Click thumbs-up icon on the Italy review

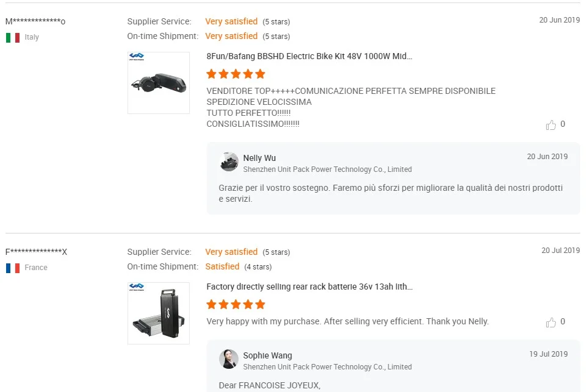pos(551,125)
